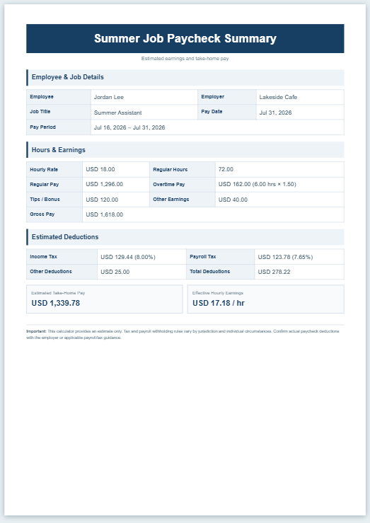Image resolution: width=370 pixels, height=523 pixels.
Task: Select the 'Overtime Pay' label
Action: (168, 185)
